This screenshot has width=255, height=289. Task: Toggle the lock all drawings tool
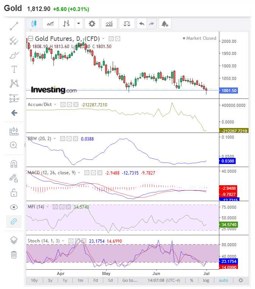[x=14, y=193]
